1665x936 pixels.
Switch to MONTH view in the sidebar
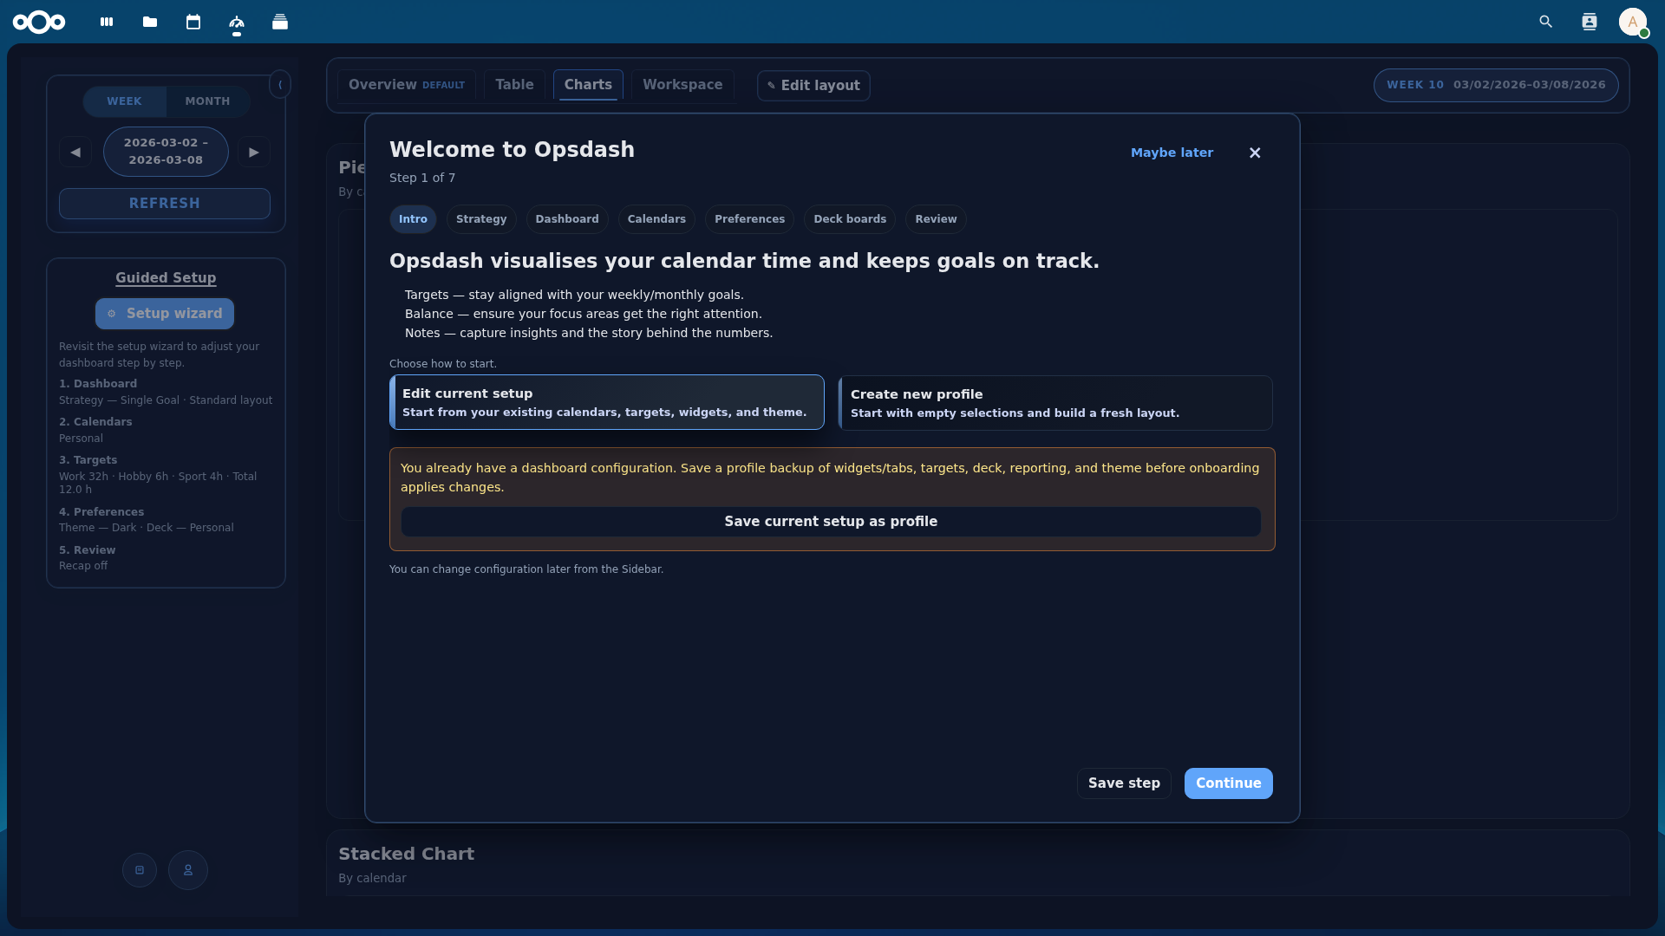click(x=206, y=101)
